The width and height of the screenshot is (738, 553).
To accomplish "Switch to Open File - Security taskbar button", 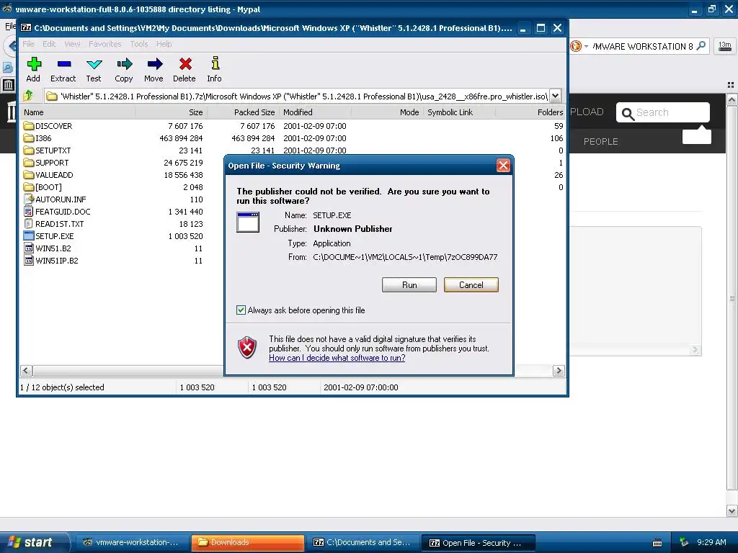I will pyautogui.click(x=479, y=543).
